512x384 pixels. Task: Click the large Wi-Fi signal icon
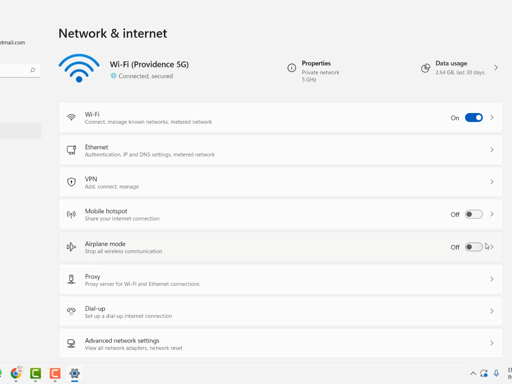click(79, 68)
